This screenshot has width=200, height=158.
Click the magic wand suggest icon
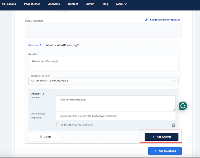[x=147, y=20]
